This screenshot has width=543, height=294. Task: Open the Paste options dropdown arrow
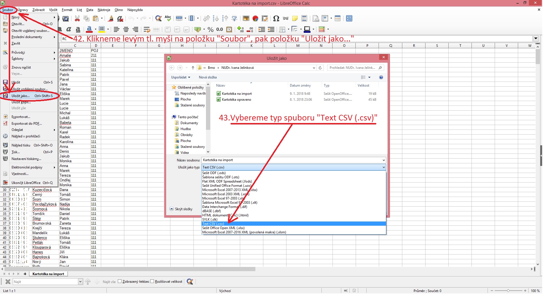click(101, 19)
